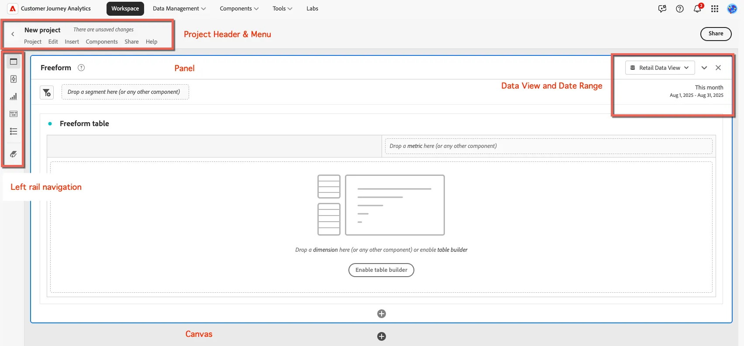
Task: Expand the Tools dropdown
Action: click(282, 8)
